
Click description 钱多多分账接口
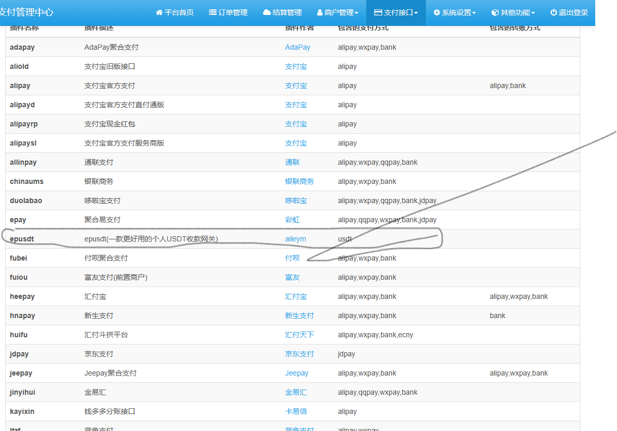coord(110,412)
